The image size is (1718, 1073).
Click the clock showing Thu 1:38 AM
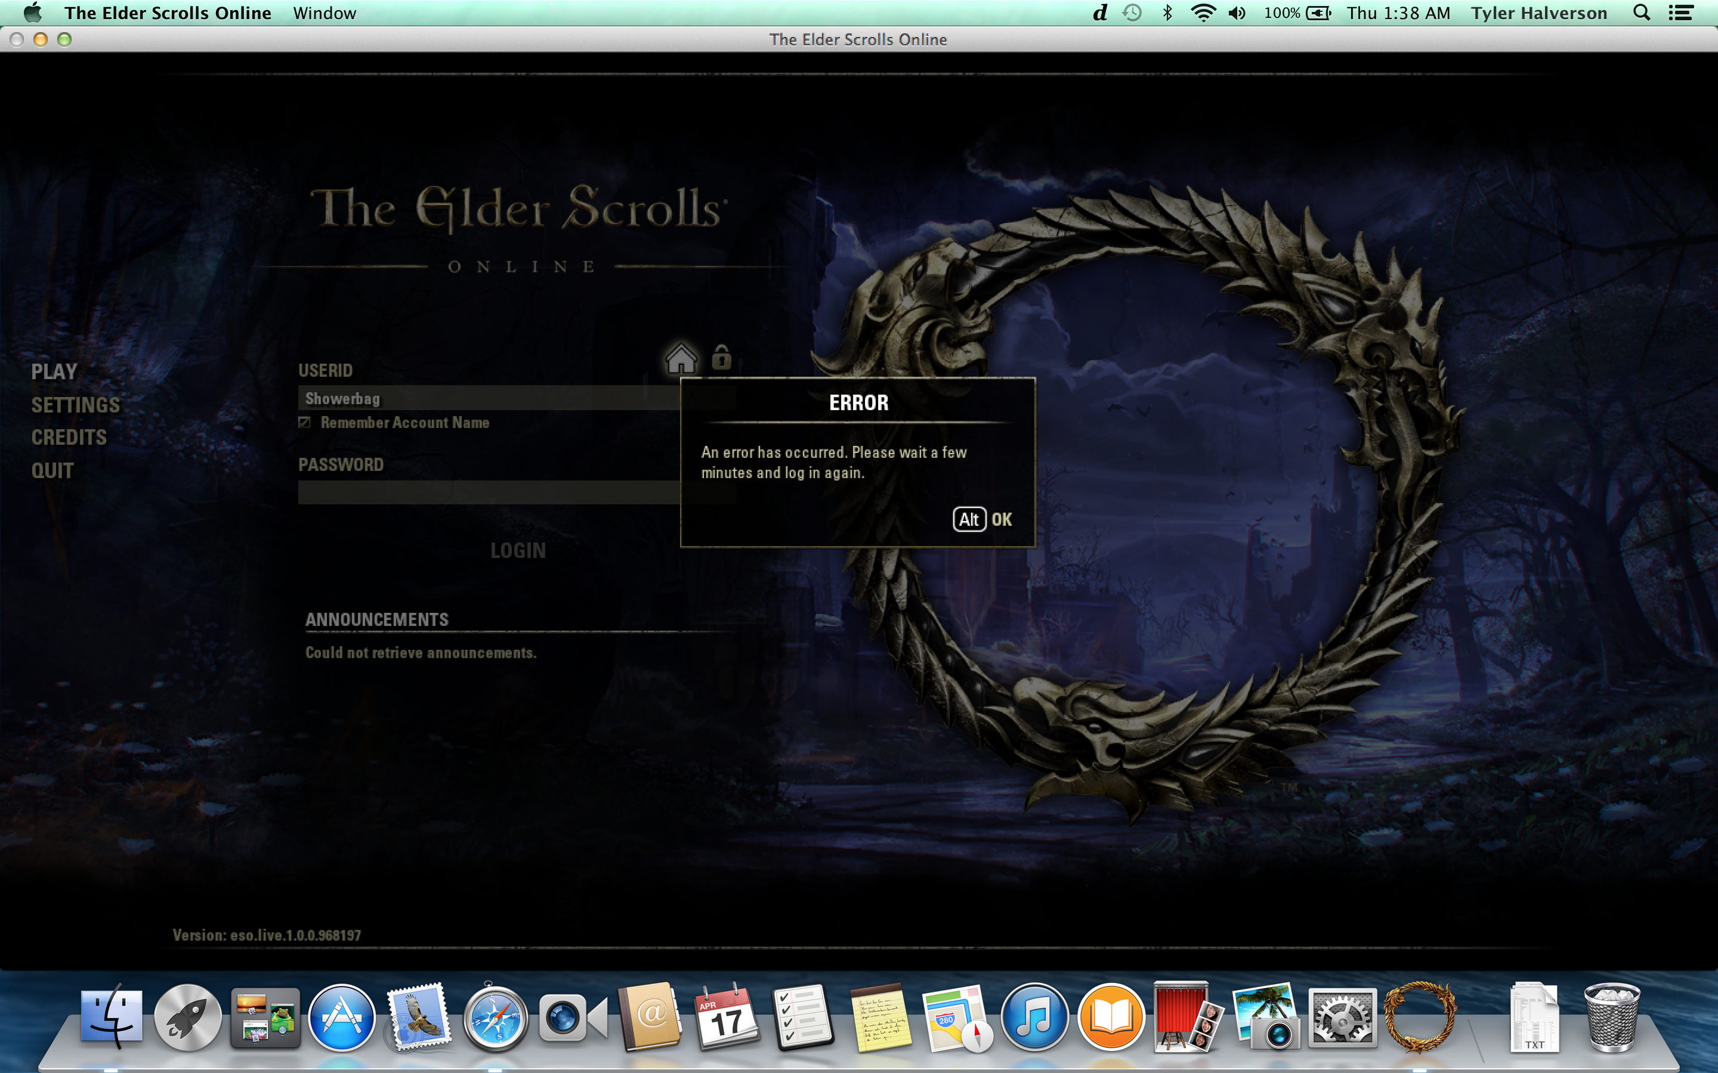[x=1398, y=13]
